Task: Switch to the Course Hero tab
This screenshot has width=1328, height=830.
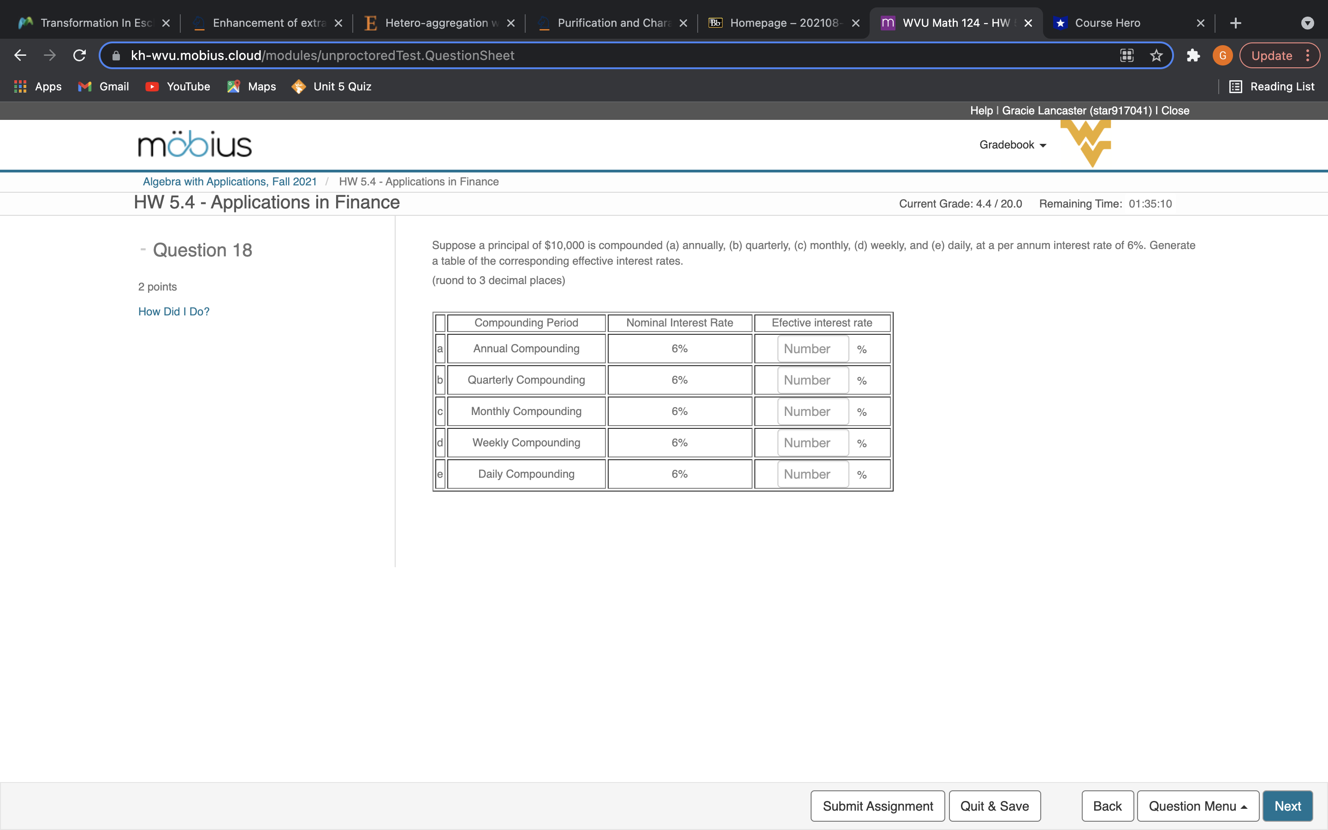Action: pyautogui.click(x=1107, y=23)
